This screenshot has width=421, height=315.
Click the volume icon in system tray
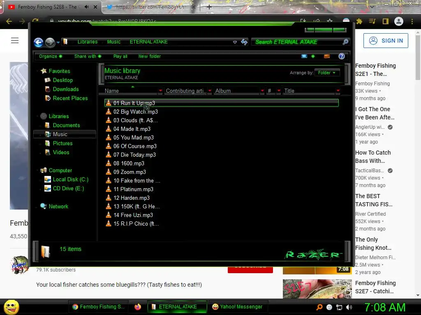[349, 307]
